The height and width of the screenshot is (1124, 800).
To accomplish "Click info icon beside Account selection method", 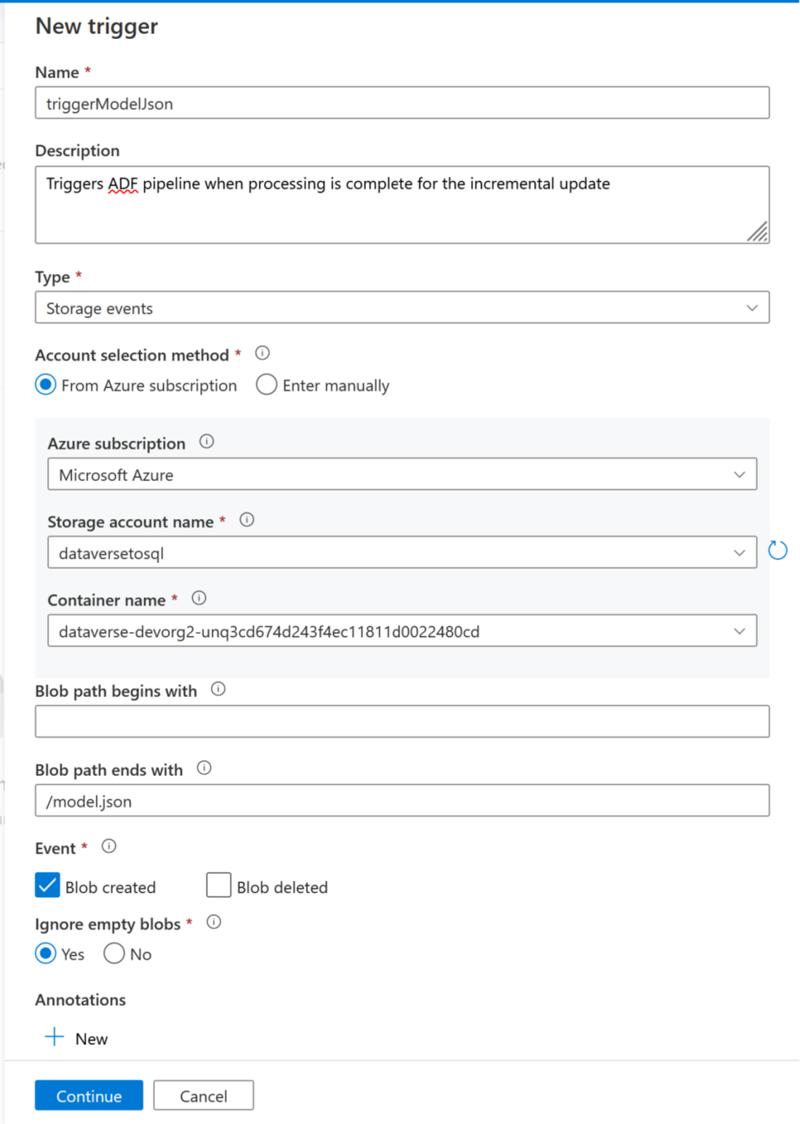I will [262, 353].
